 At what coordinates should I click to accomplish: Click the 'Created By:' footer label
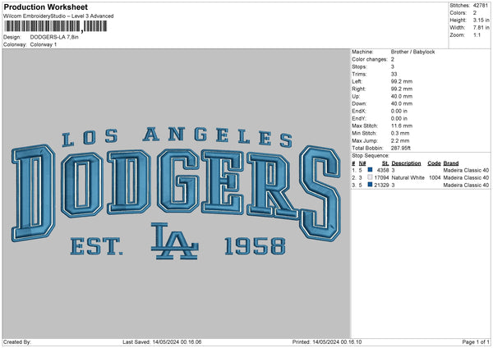(17, 342)
